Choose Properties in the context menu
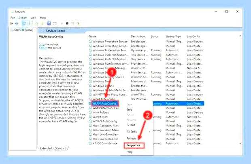This screenshot has width=251, height=164. click(134, 145)
